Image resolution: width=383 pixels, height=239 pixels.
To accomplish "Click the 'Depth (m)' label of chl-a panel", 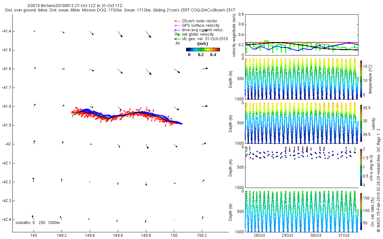I will click(231, 167).
